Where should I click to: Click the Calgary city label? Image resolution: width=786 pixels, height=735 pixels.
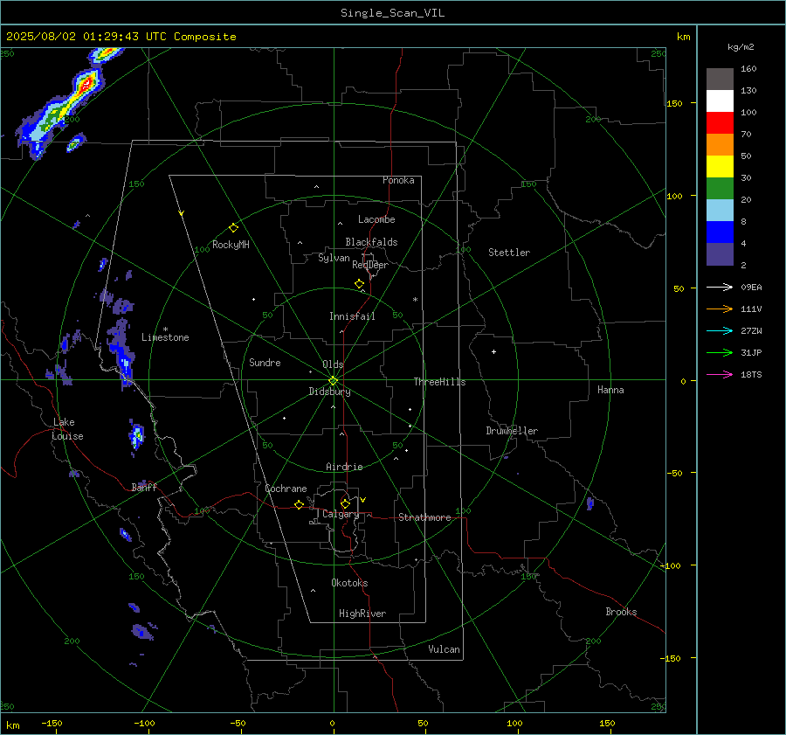click(341, 514)
